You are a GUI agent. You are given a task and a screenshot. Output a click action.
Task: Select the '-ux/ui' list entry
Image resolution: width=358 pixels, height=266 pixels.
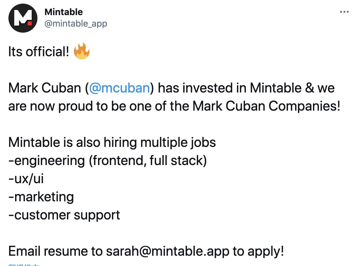pos(26,179)
